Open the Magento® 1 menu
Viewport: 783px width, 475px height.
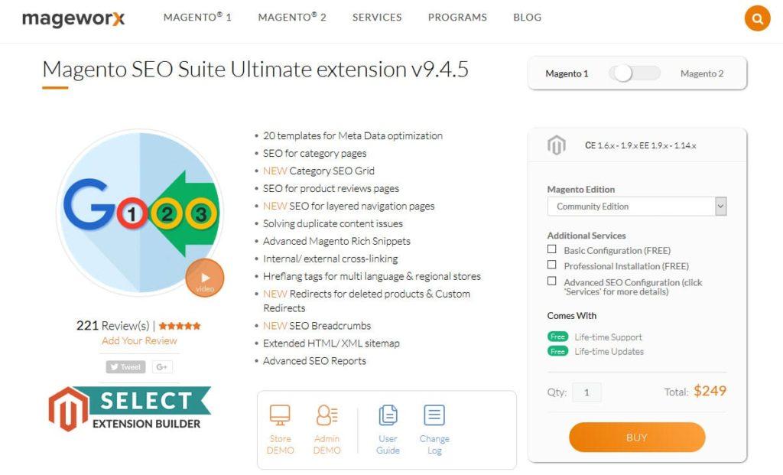coord(197,17)
